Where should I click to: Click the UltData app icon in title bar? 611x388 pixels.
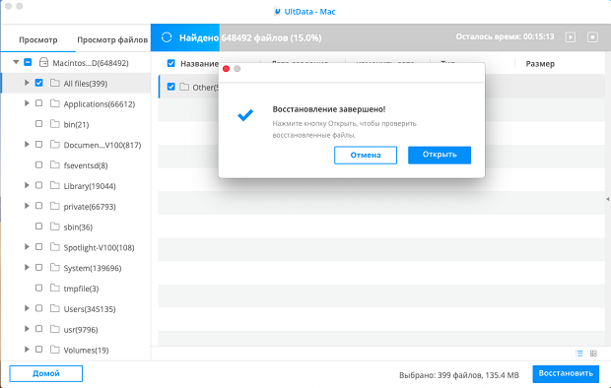[278, 12]
